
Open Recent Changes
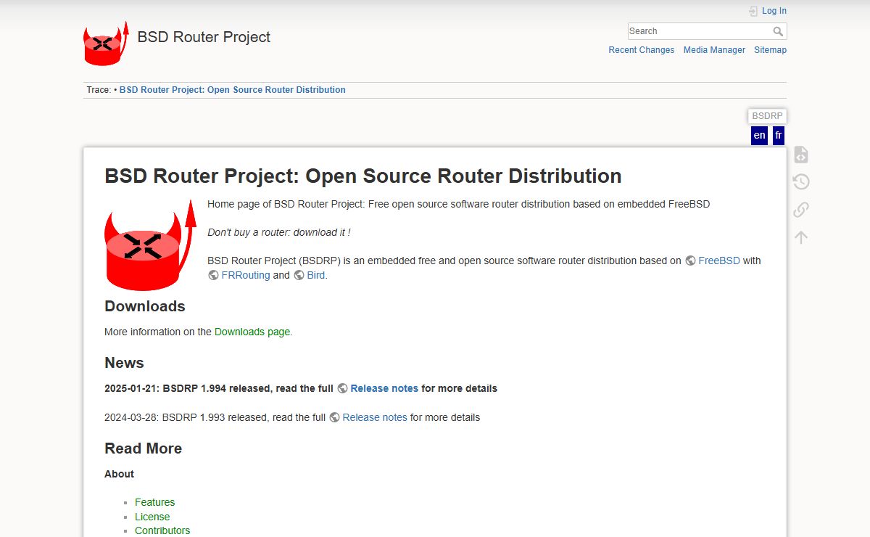coord(642,50)
